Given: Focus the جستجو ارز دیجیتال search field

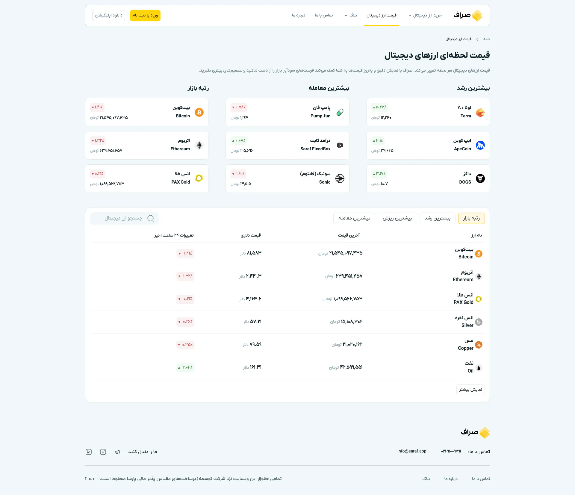Looking at the screenshot, I should [x=125, y=218].
